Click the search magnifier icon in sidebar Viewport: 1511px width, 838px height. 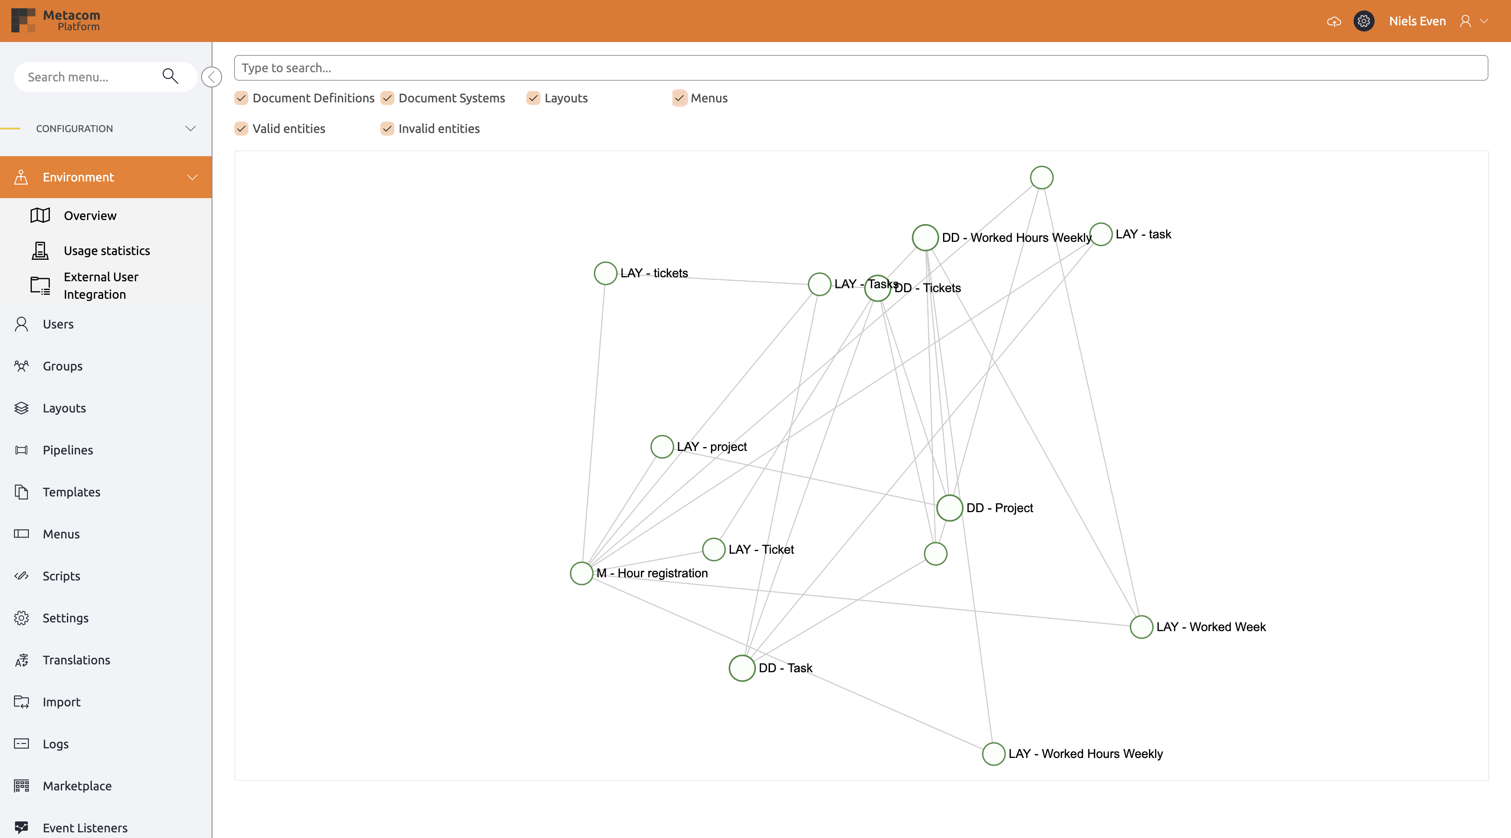point(170,76)
